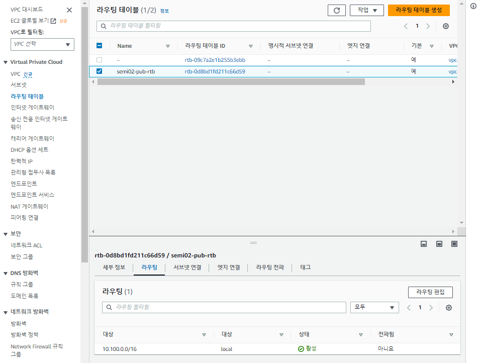Go to previous page of routes
The width and height of the screenshot is (481, 363).
point(409,308)
